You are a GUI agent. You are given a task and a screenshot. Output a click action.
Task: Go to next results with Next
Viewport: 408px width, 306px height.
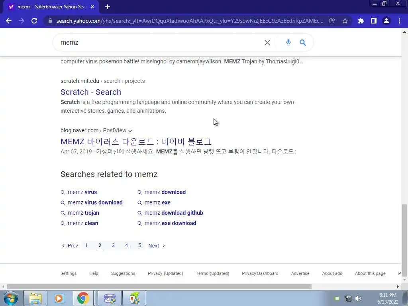(156, 245)
